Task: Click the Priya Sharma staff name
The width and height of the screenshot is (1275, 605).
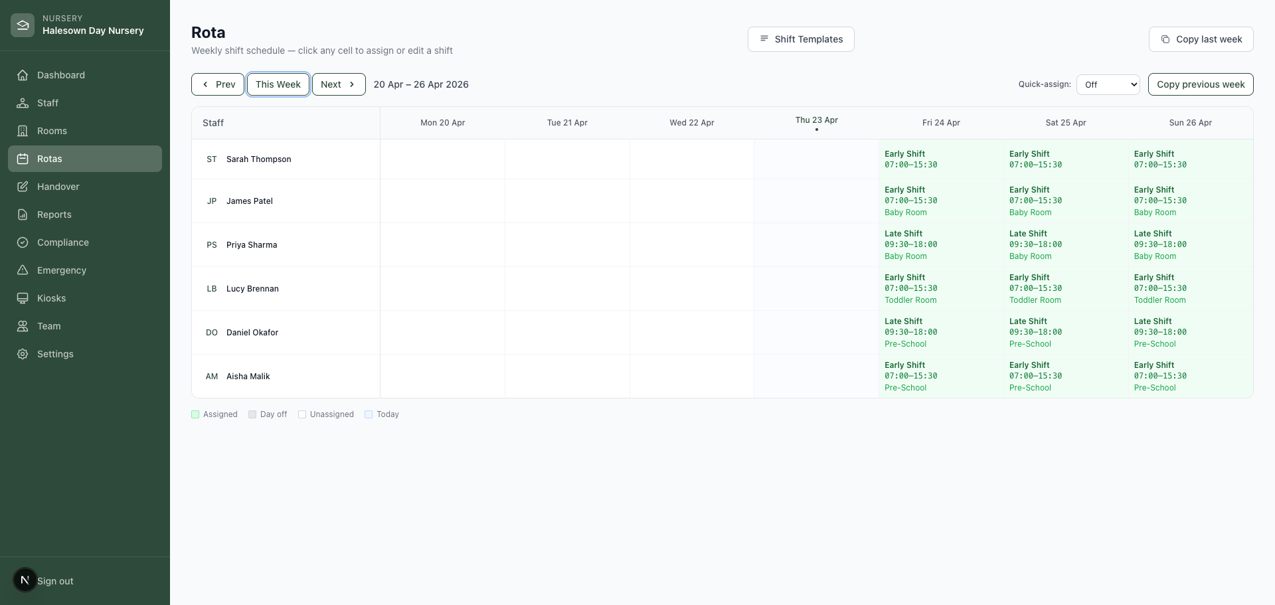Action: 252,245
